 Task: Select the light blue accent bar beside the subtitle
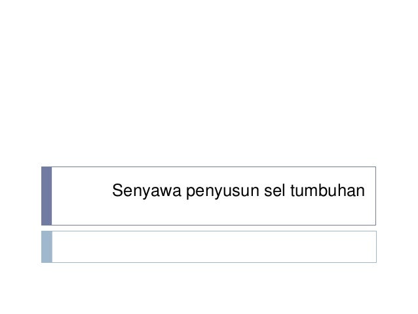[47, 246]
